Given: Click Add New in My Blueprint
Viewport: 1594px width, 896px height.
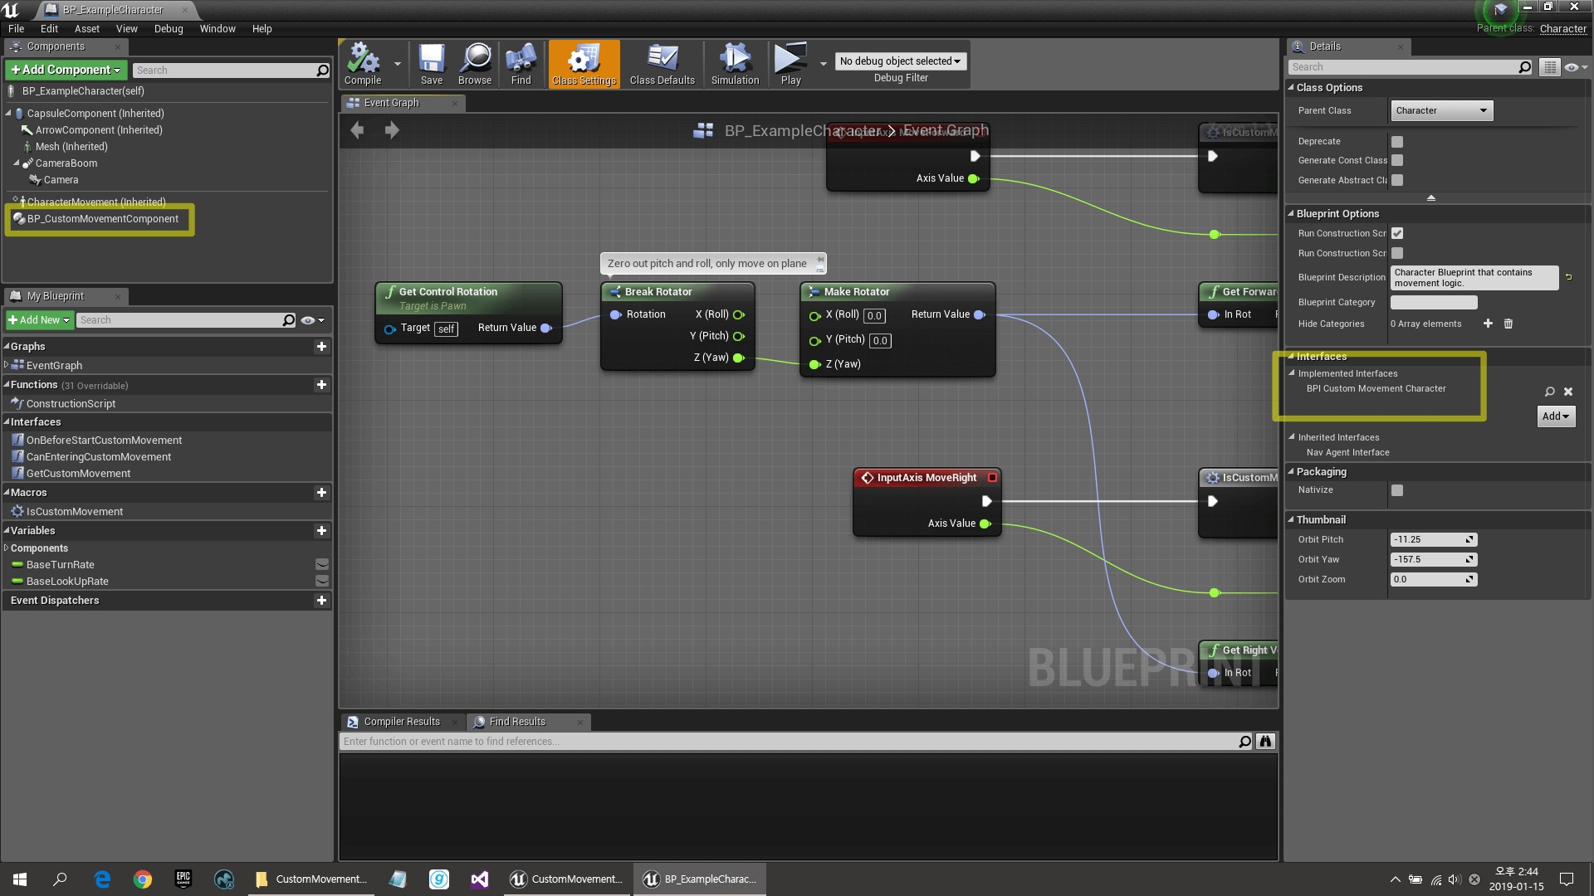Looking at the screenshot, I should pos(38,319).
